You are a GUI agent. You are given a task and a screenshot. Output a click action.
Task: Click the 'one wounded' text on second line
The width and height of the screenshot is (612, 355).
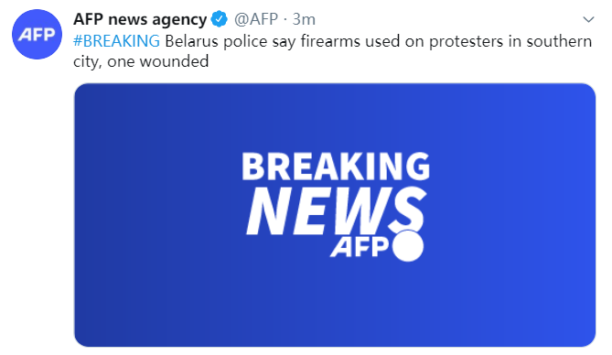coord(157,61)
